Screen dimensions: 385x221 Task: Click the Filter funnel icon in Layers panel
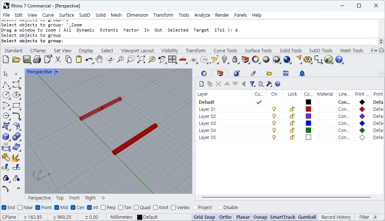pos(252,84)
